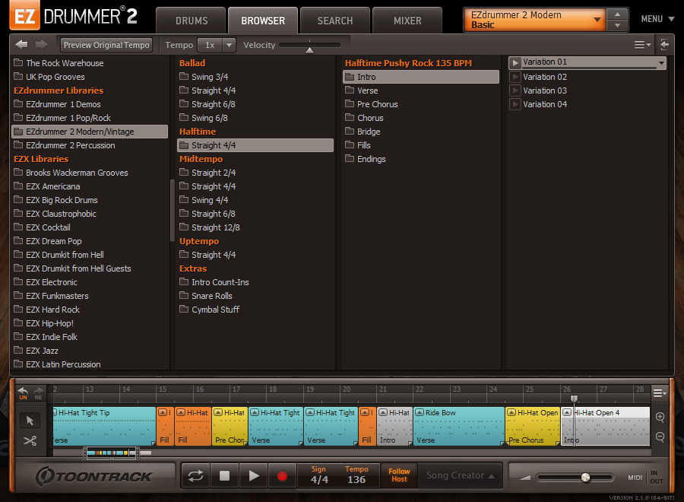Viewport: 684px width, 502px height.
Task: Play preview of Variation 02
Action: (515, 78)
